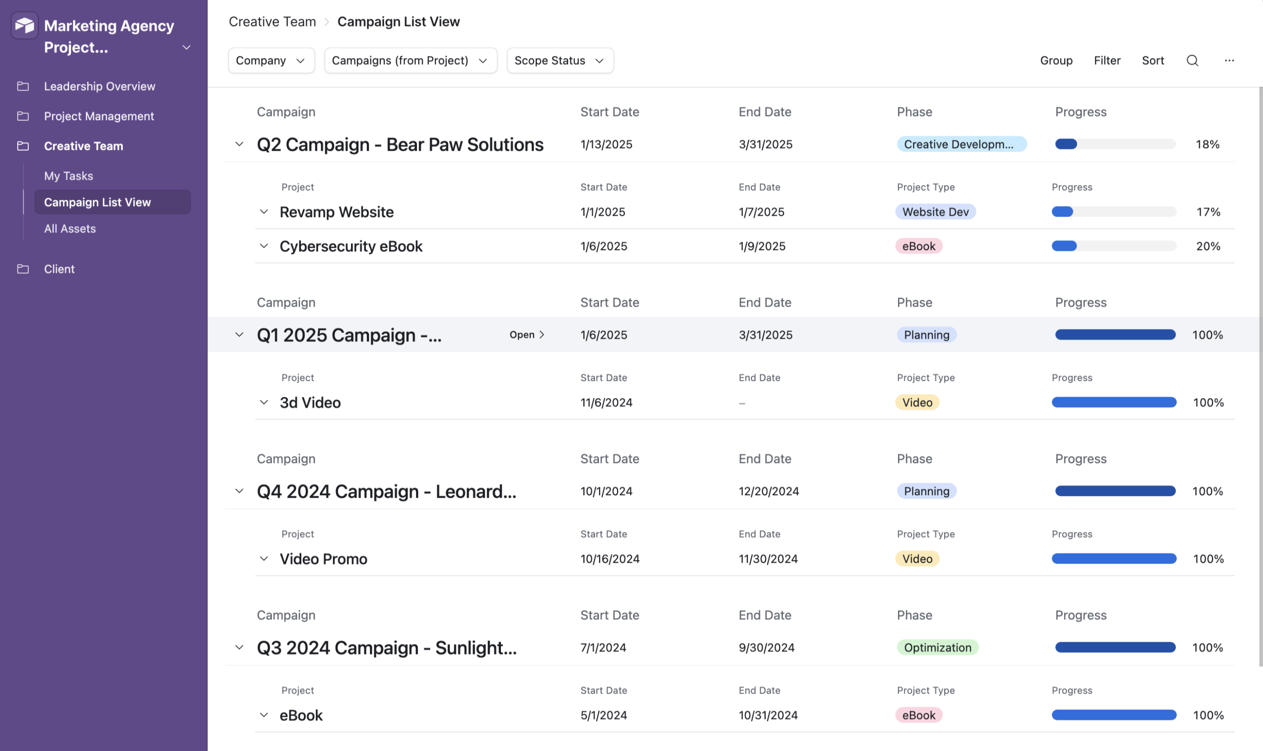Viewport: 1263px width, 751px height.
Task: Select the folder icon beside Creative Team
Action: 23,146
